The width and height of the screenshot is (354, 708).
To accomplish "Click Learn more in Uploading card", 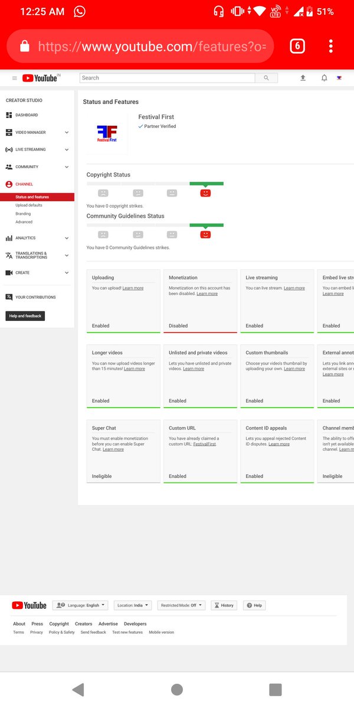I will coord(133,288).
